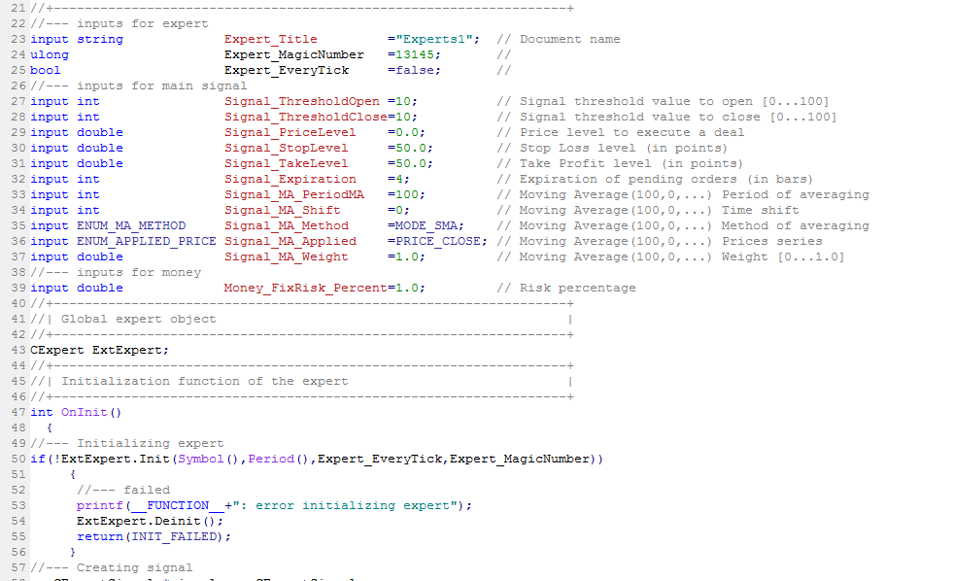Click the Expert_Title variable name
The image size is (954, 581).
tap(271, 39)
